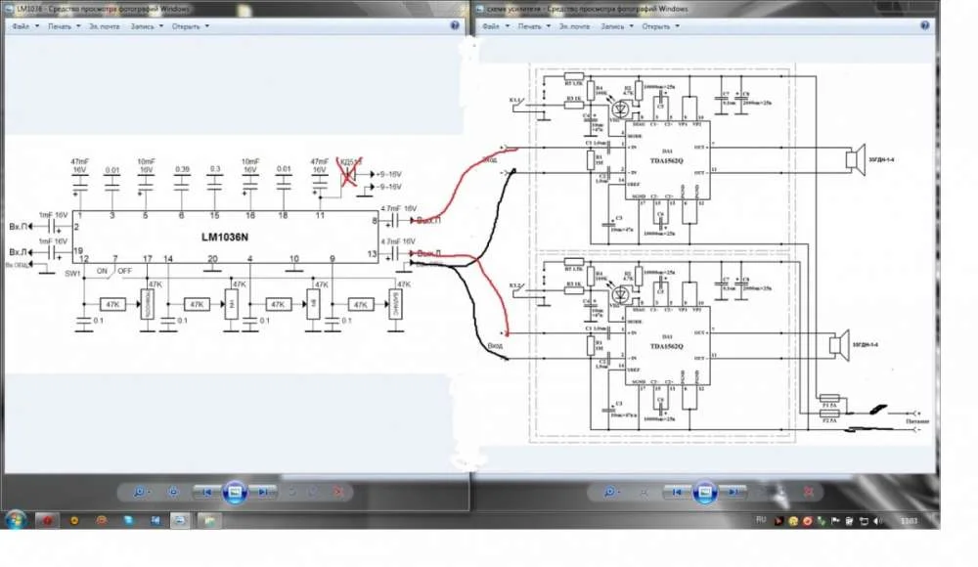Start slideshow in the right photo viewer

[x=705, y=492]
